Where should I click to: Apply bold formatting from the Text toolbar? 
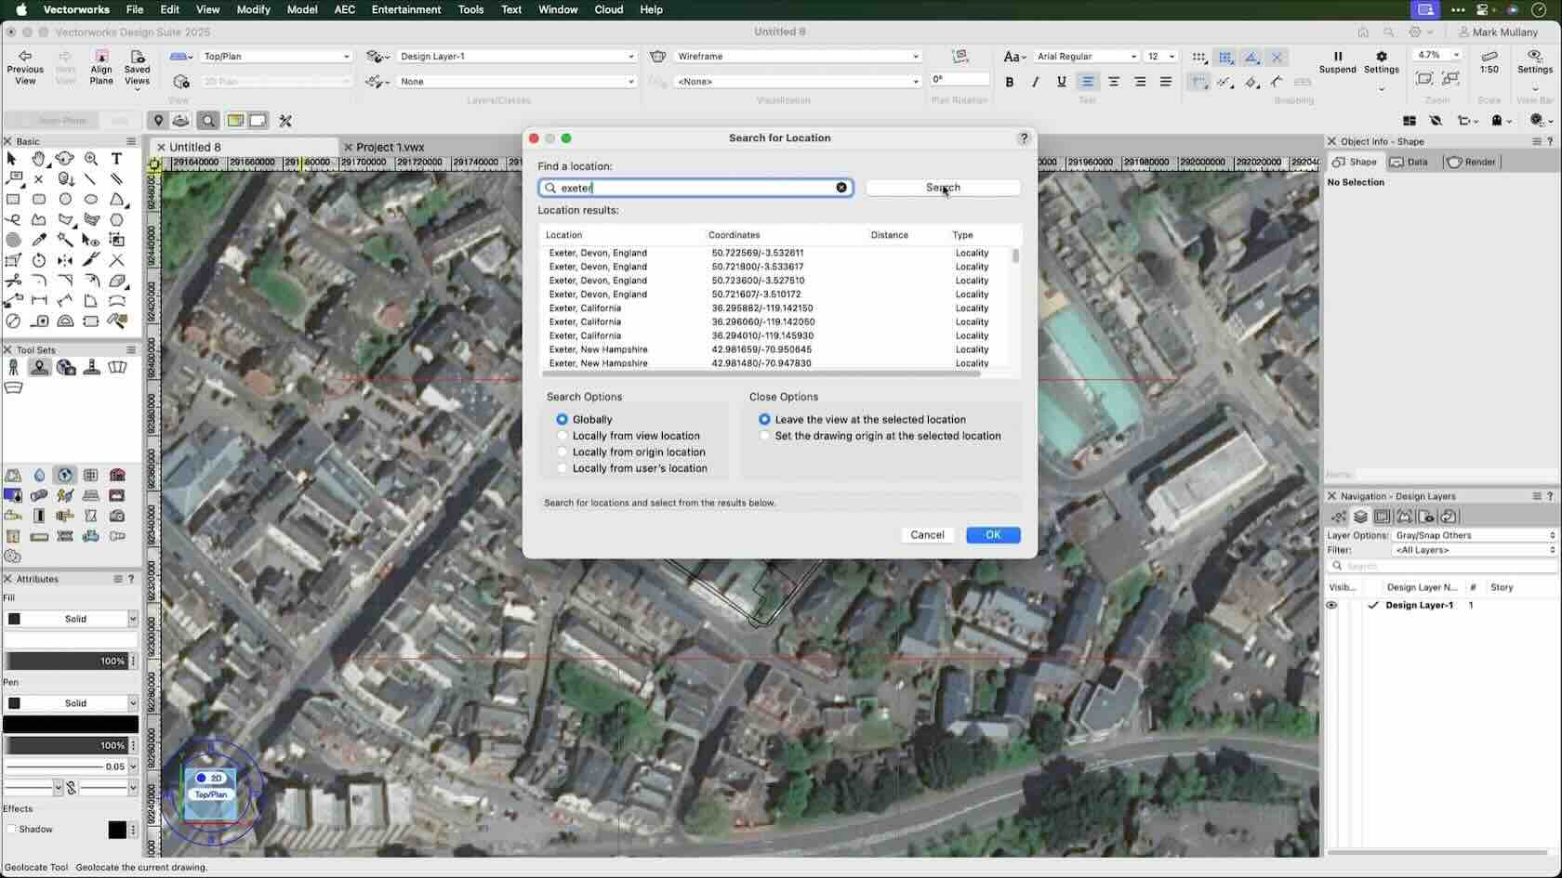coord(1010,82)
